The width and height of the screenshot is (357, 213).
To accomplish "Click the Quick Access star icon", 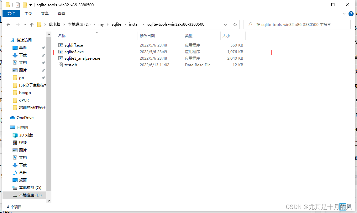I will click(x=13, y=40).
